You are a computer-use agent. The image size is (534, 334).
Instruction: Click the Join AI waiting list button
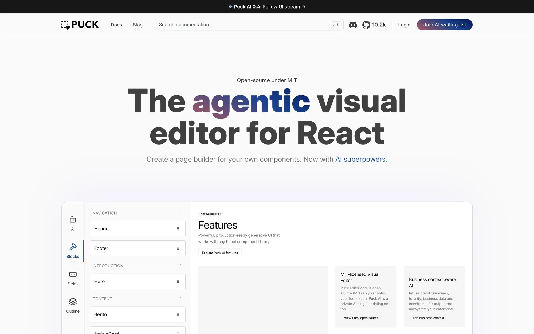445,25
